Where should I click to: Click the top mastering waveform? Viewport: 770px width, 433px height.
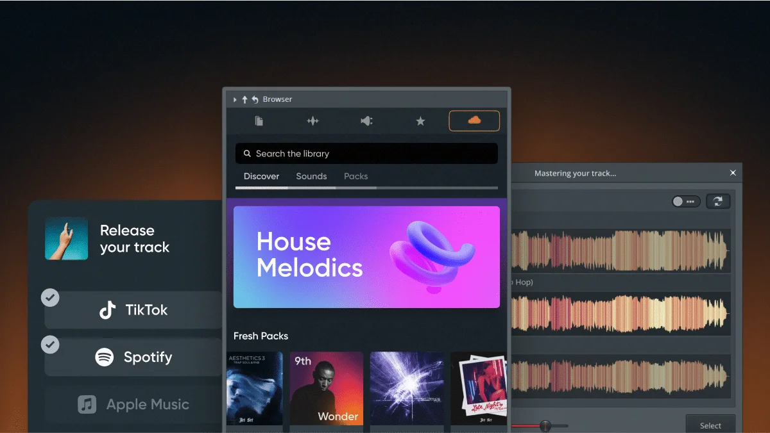(x=620, y=250)
